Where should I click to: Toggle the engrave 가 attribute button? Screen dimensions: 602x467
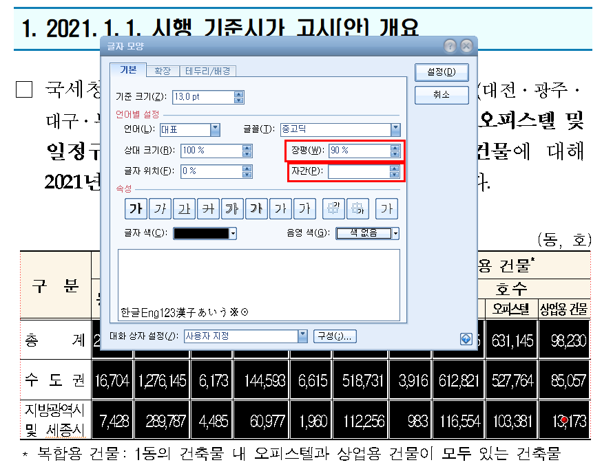(x=305, y=208)
